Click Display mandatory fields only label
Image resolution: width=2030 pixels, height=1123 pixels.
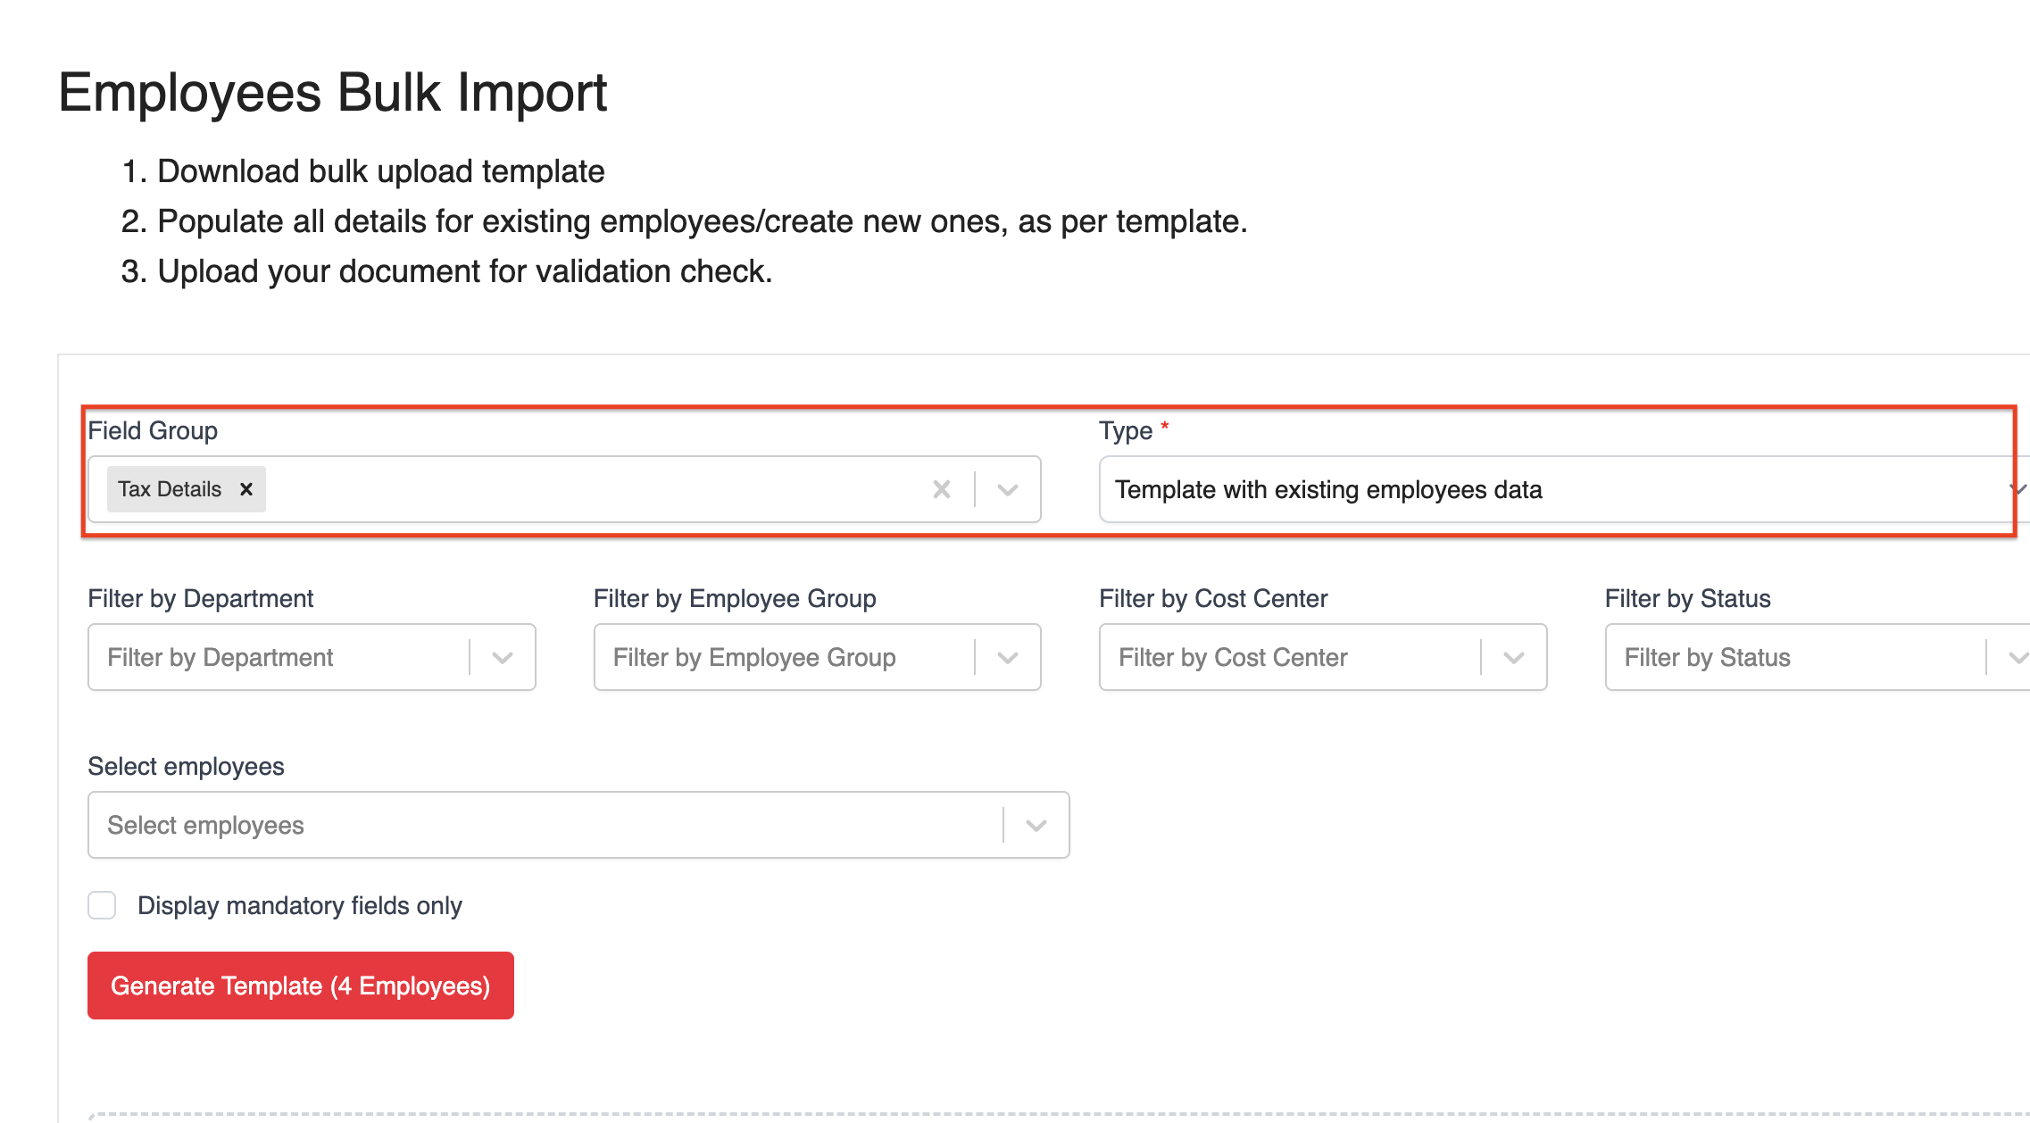coord(300,905)
